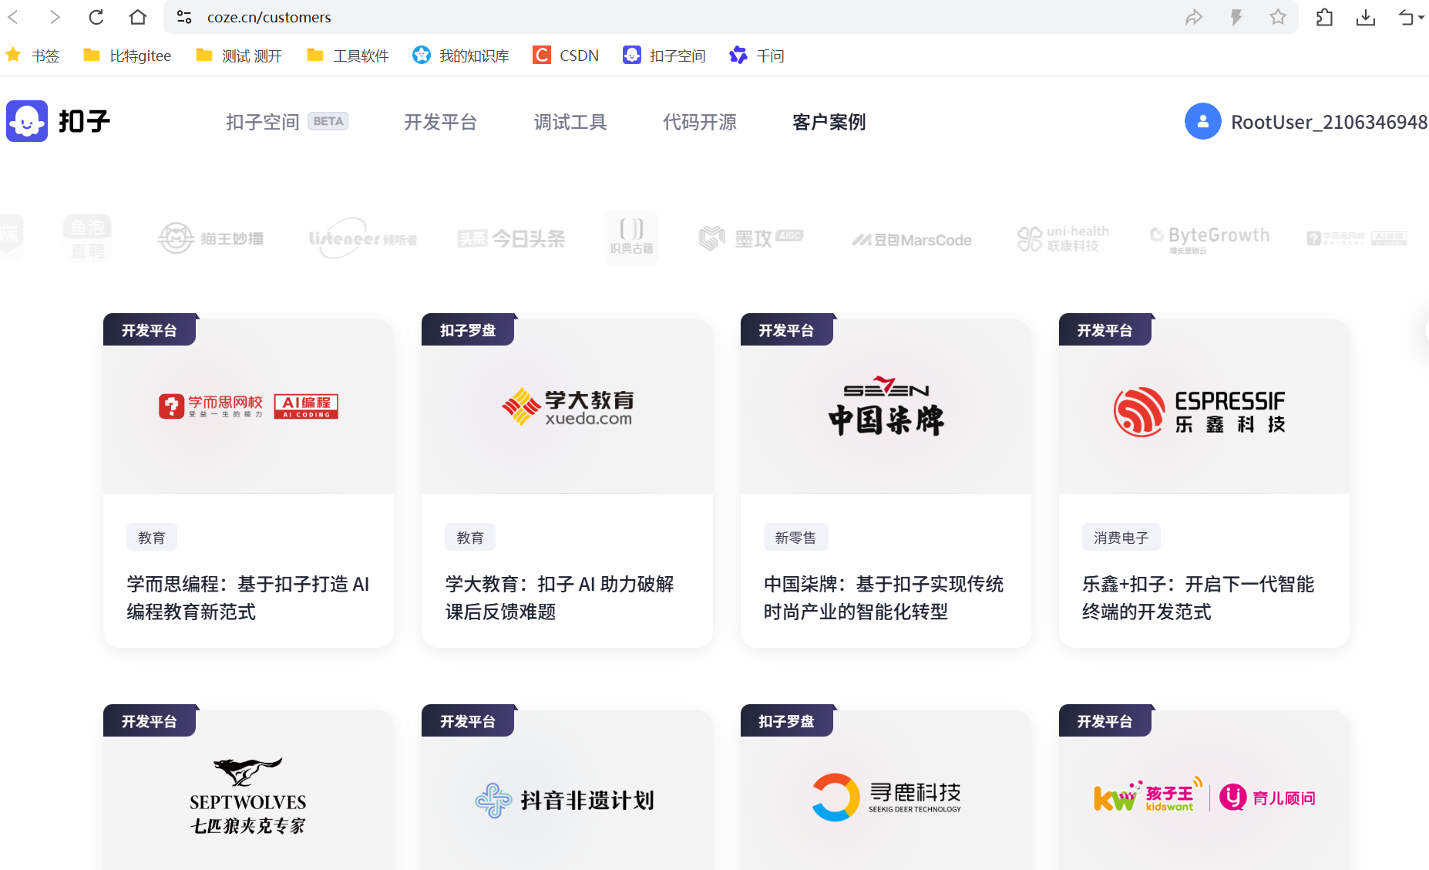Click the 猫王妙播 partner logo
The height and width of the screenshot is (870, 1429).
(x=210, y=238)
